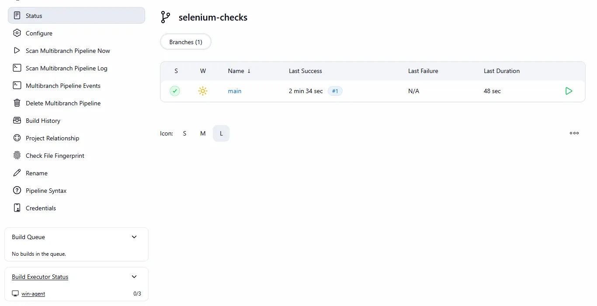Click the sunny weather icon for main
The width and height of the screenshot is (597, 306).
pos(203,91)
